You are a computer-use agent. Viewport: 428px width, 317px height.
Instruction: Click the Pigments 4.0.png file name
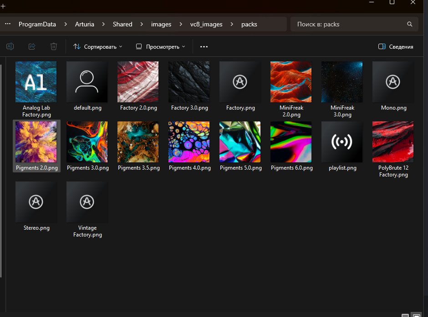[190, 168]
